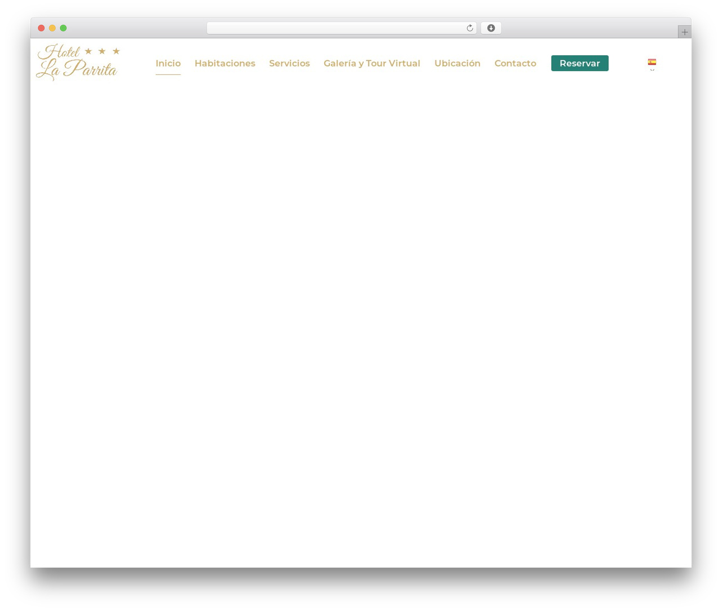The height and width of the screenshot is (611, 722).
Task: Go to the Habitaciones page
Action: click(225, 63)
